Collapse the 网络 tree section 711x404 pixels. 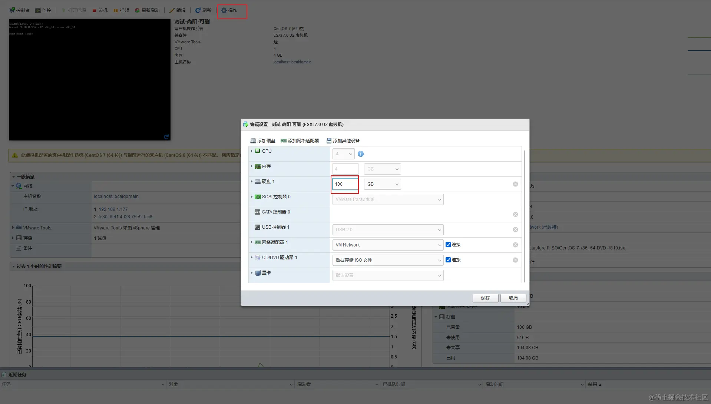click(13, 186)
